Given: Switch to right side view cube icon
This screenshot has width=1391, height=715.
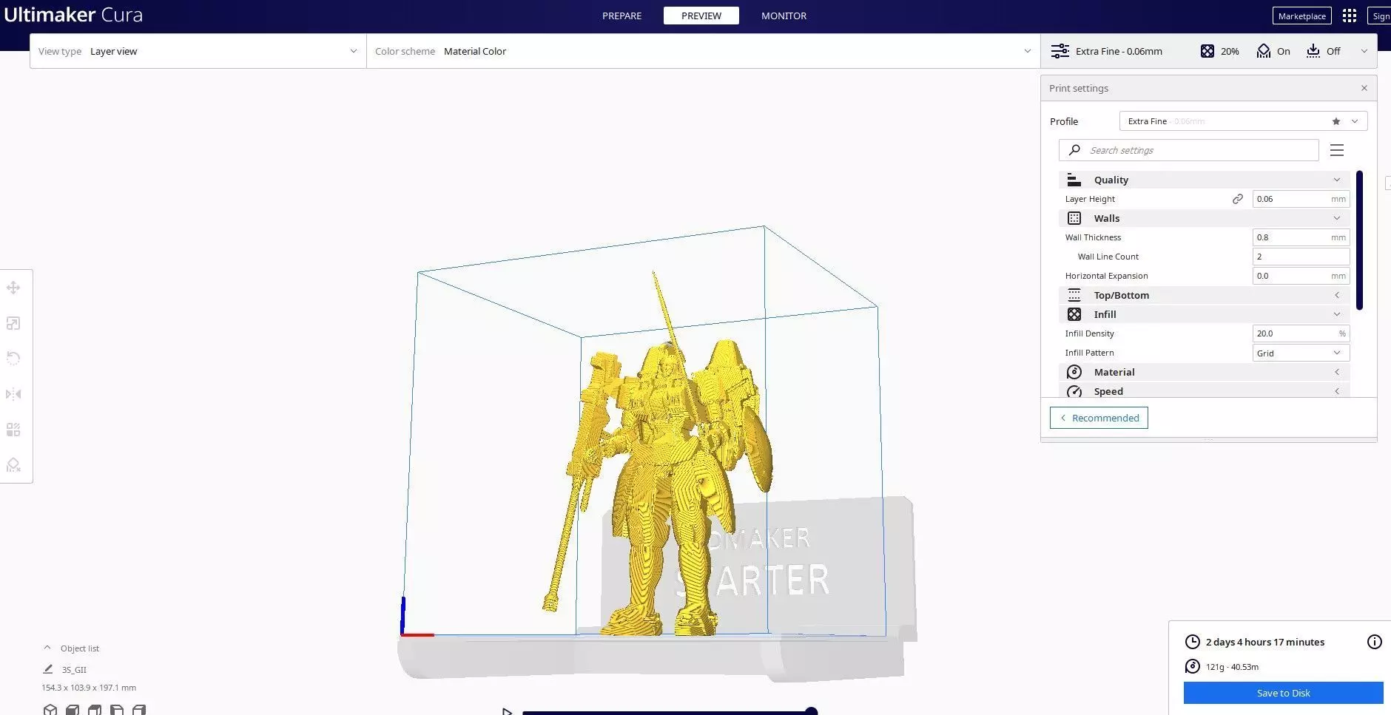Looking at the screenshot, I should point(139,710).
